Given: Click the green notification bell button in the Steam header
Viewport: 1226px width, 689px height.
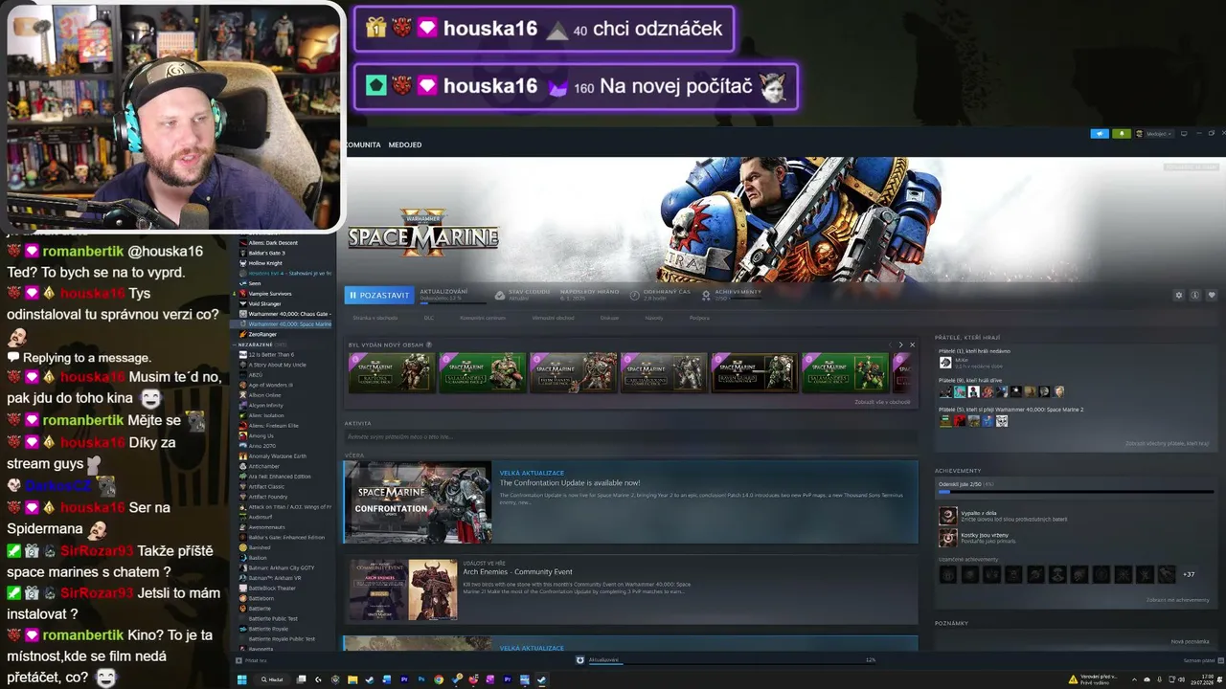Looking at the screenshot, I should coord(1122,134).
